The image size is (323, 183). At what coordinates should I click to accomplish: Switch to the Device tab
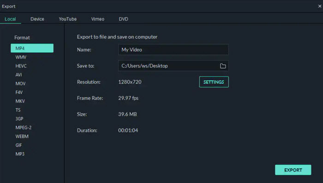[37, 19]
